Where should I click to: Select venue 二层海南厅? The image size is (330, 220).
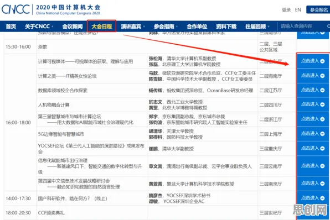tap(271, 76)
